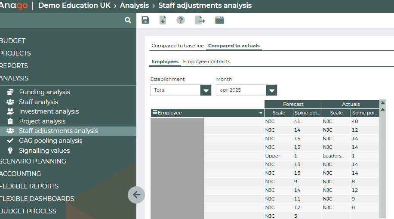Click the window panel toolbar icon
The height and width of the screenshot is (219, 394).
point(219,20)
